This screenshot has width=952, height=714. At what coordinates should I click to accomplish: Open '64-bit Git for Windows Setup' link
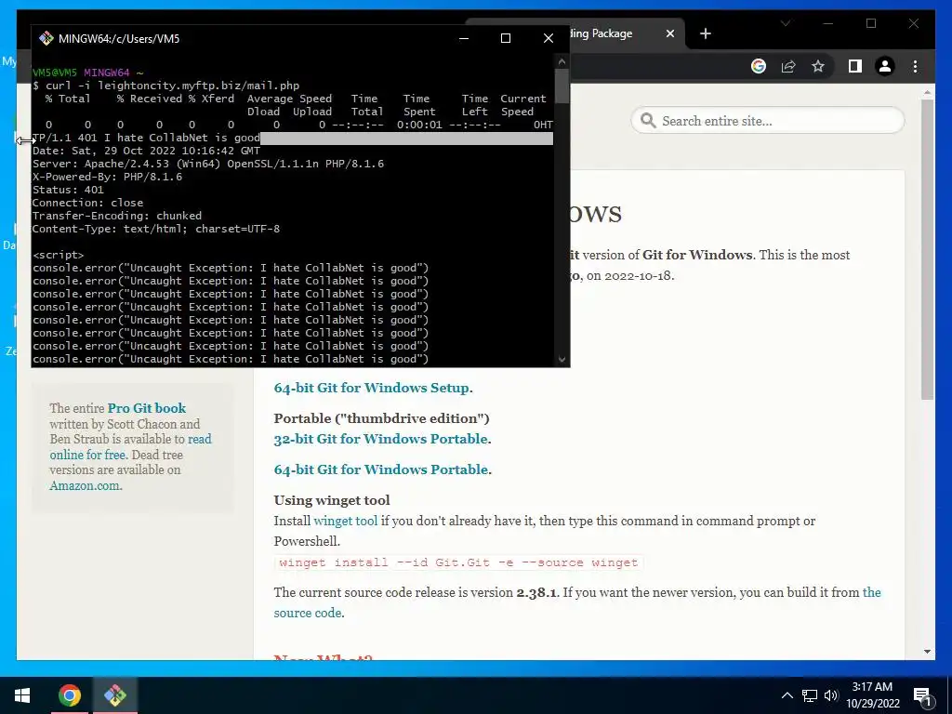point(372,388)
